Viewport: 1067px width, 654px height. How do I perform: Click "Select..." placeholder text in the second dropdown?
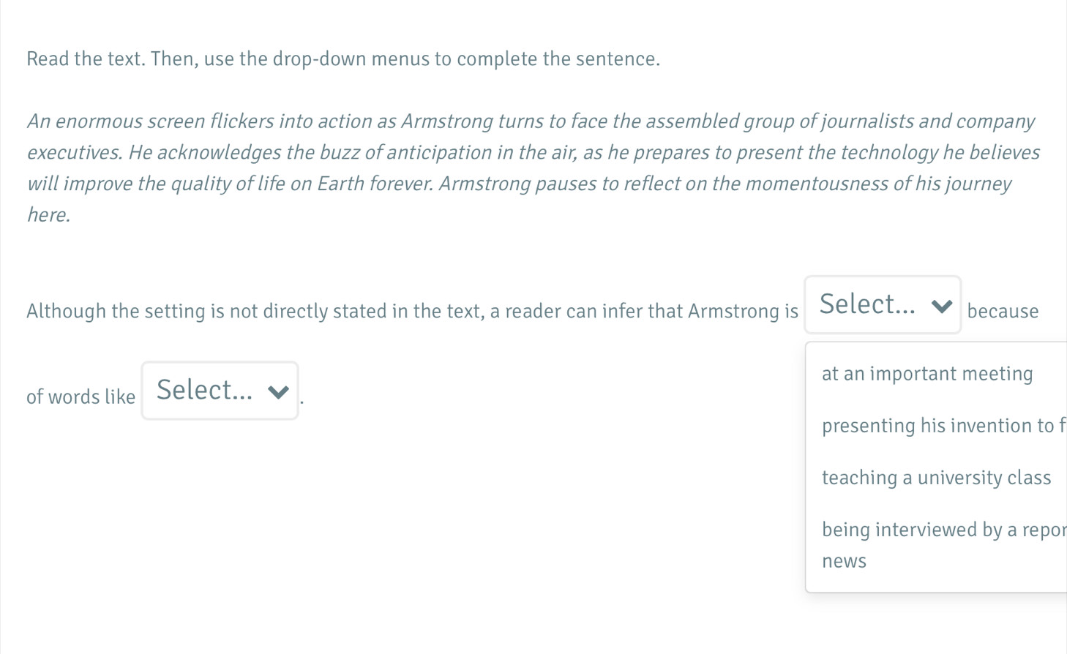(x=204, y=390)
